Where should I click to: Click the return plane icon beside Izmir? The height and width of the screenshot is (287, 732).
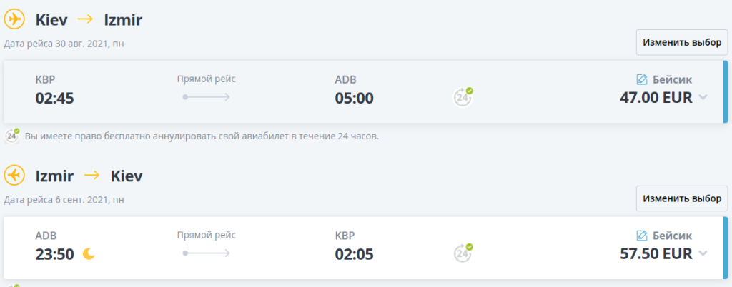[14, 176]
